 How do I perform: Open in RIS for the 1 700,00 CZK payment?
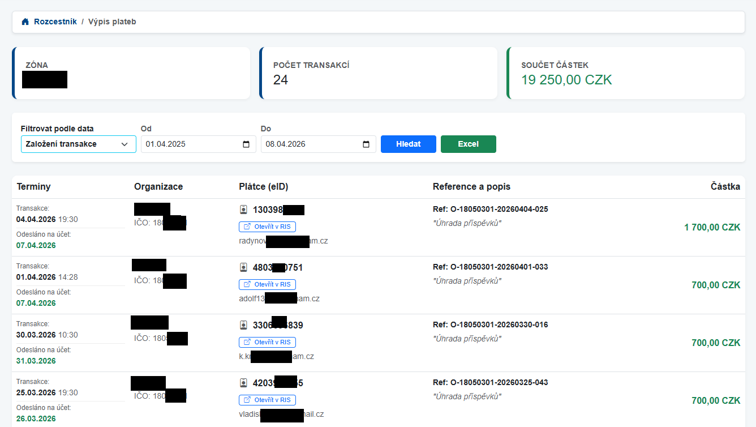click(267, 227)
